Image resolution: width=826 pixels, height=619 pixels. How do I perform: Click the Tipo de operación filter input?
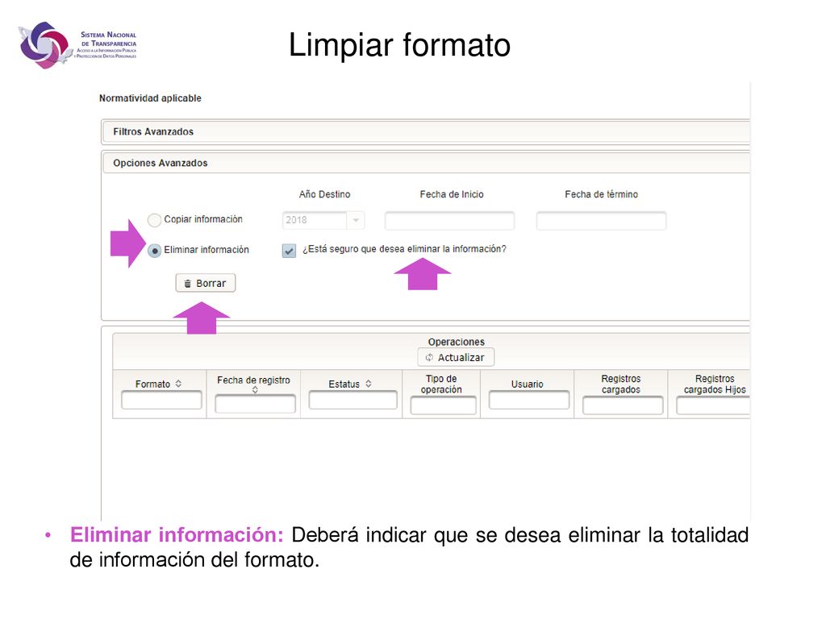pyautogui.click(x=443, y=405)
